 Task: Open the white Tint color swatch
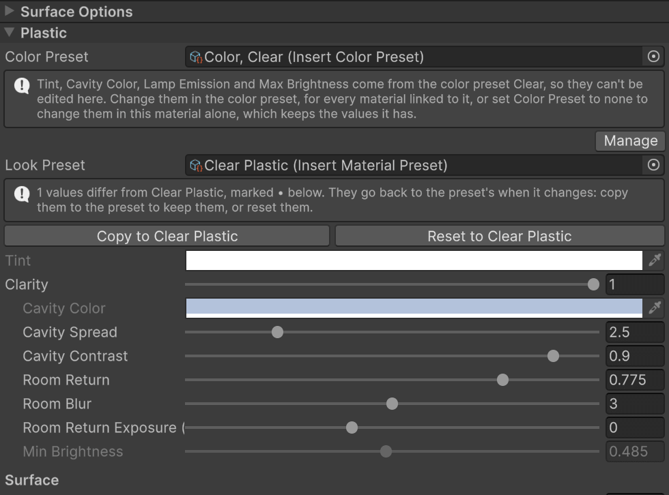point(414,260)
